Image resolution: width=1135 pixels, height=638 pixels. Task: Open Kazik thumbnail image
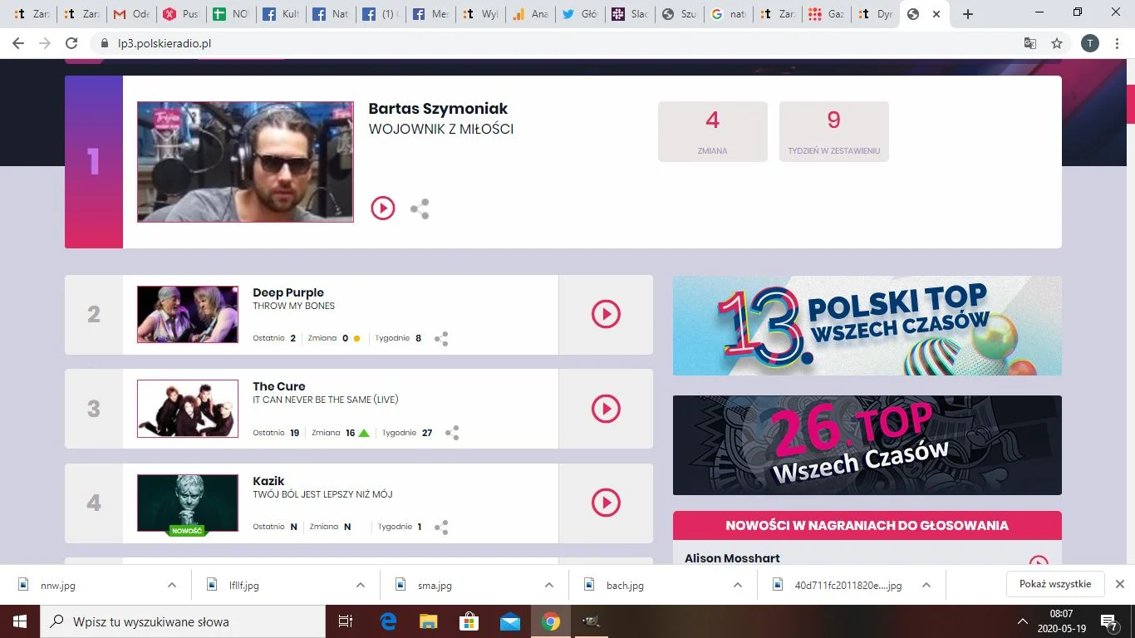pyautogui.click(x=188, y=503)
